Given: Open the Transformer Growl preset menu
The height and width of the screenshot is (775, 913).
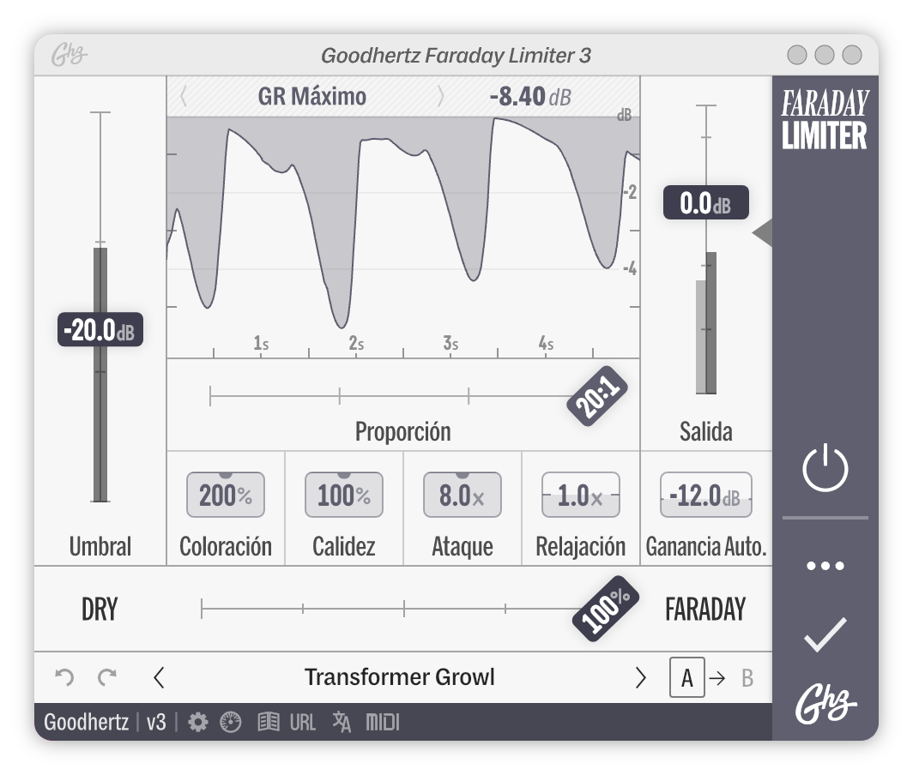Looking at the screenshot, I should point(400,677).
